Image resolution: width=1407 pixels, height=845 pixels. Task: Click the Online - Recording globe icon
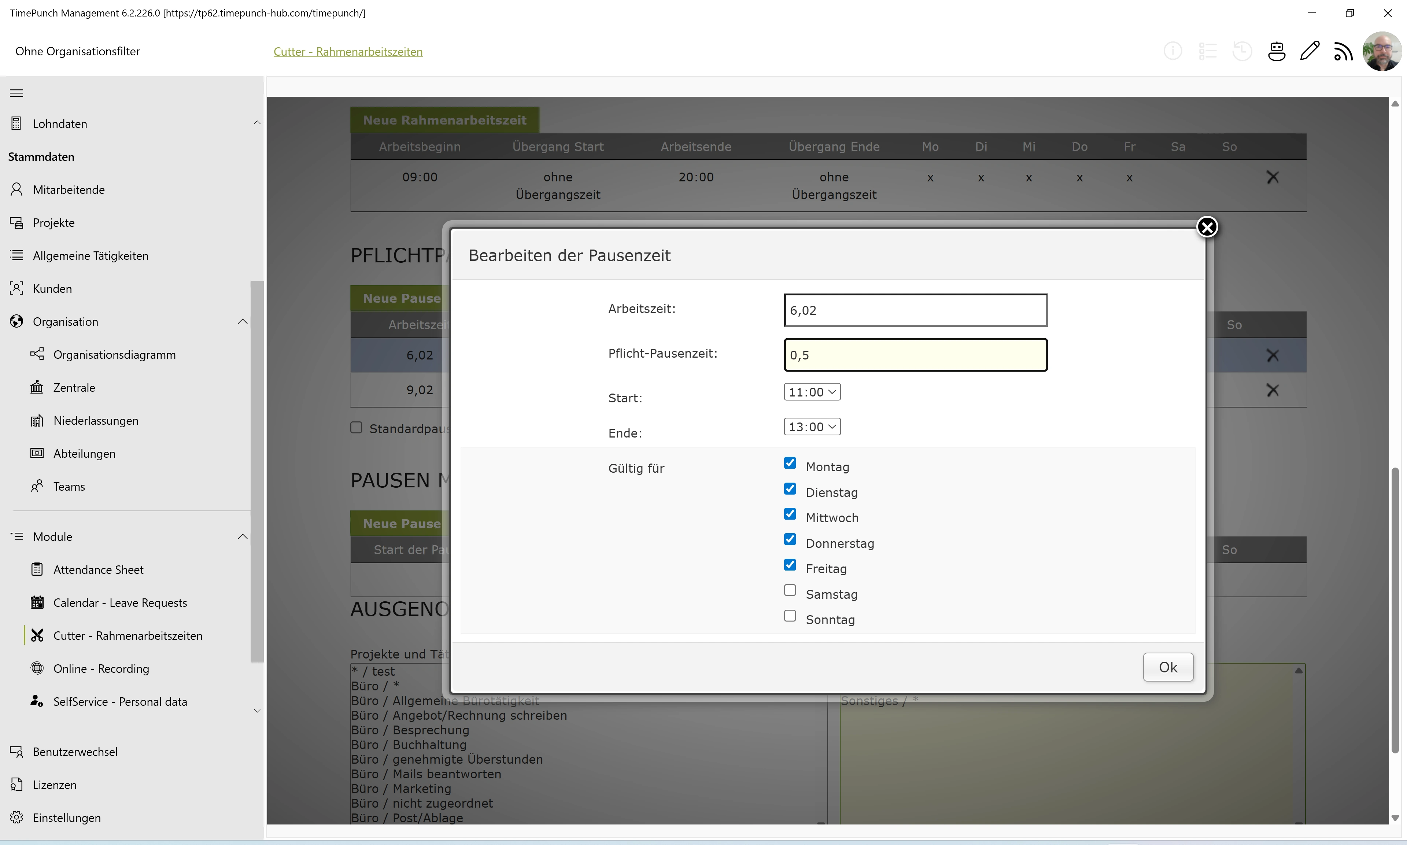click(37, 668)
